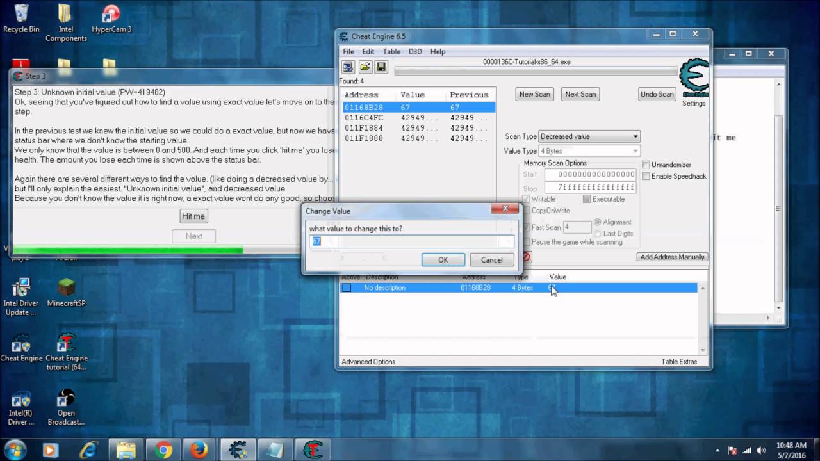Viewport: 820px width, 461px height.
Task: Toggle Pause the game while scanning
Action: (526, 242)
